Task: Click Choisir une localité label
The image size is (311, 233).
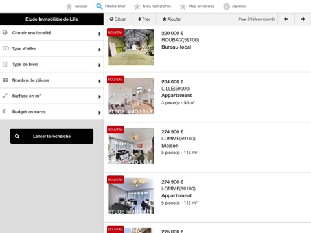Action: (x=32, y=33)
